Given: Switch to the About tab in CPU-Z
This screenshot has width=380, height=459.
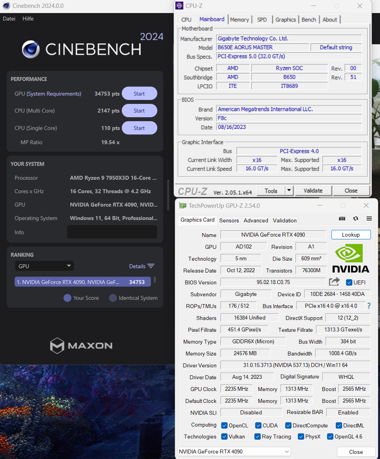Looking at the screenshot, I should pyautogui.click(x=330, y=20).
